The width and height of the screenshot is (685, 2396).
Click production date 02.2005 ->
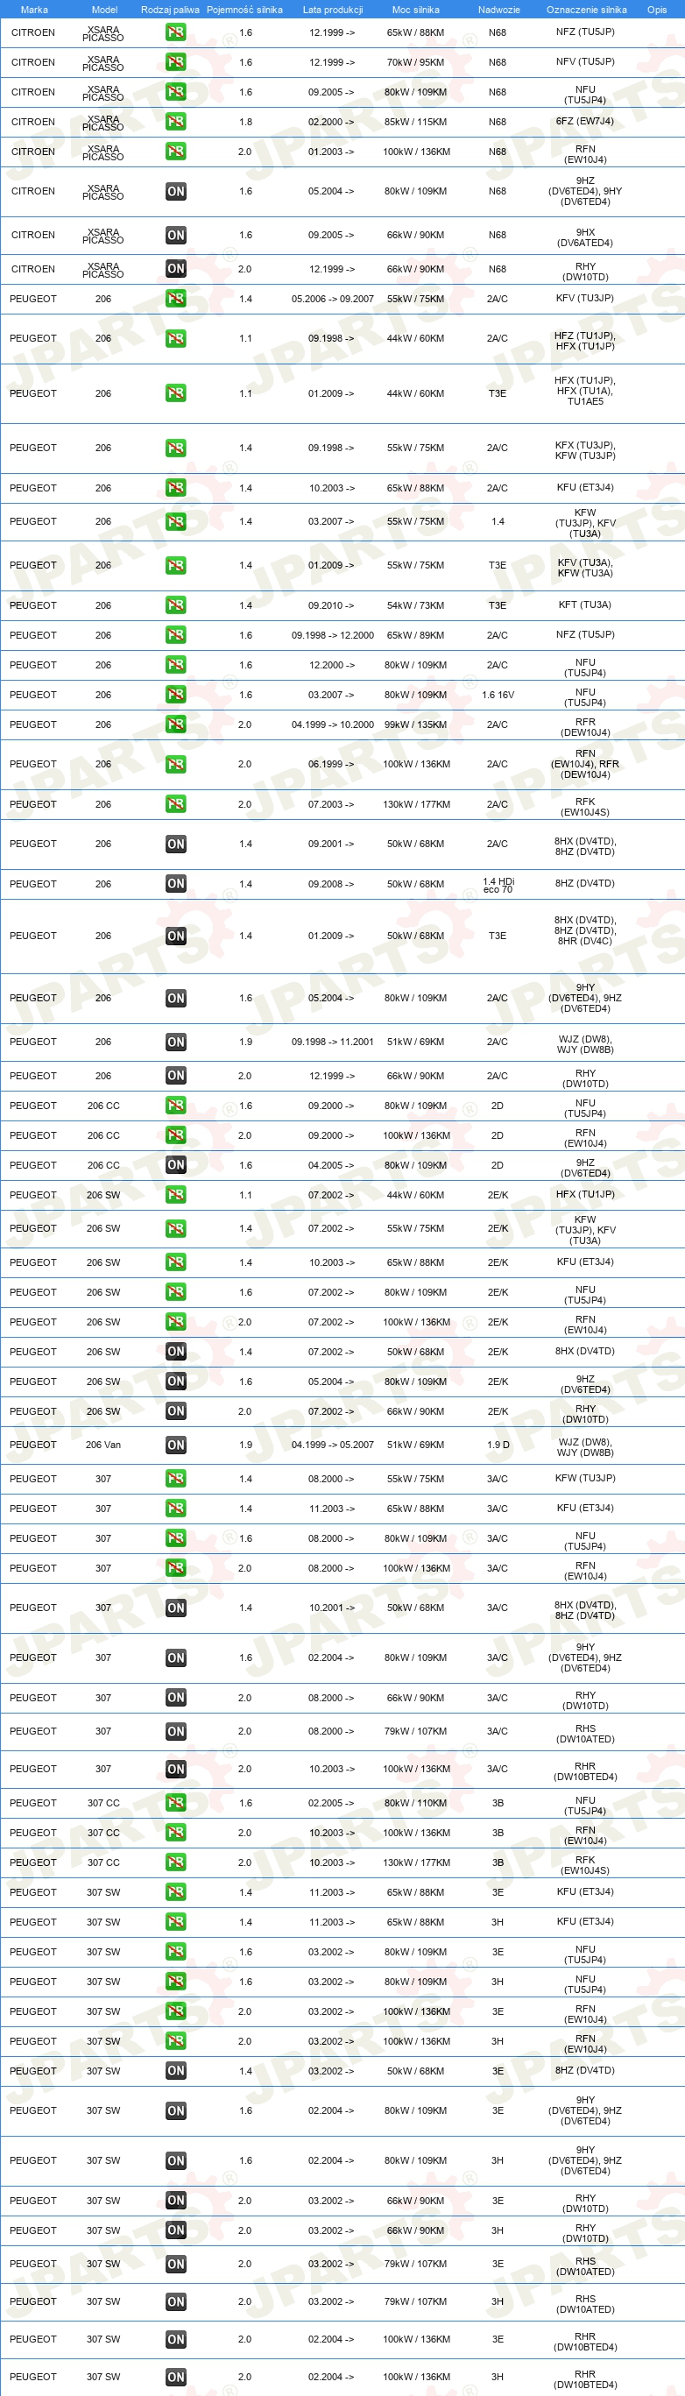click(332, 1804)
